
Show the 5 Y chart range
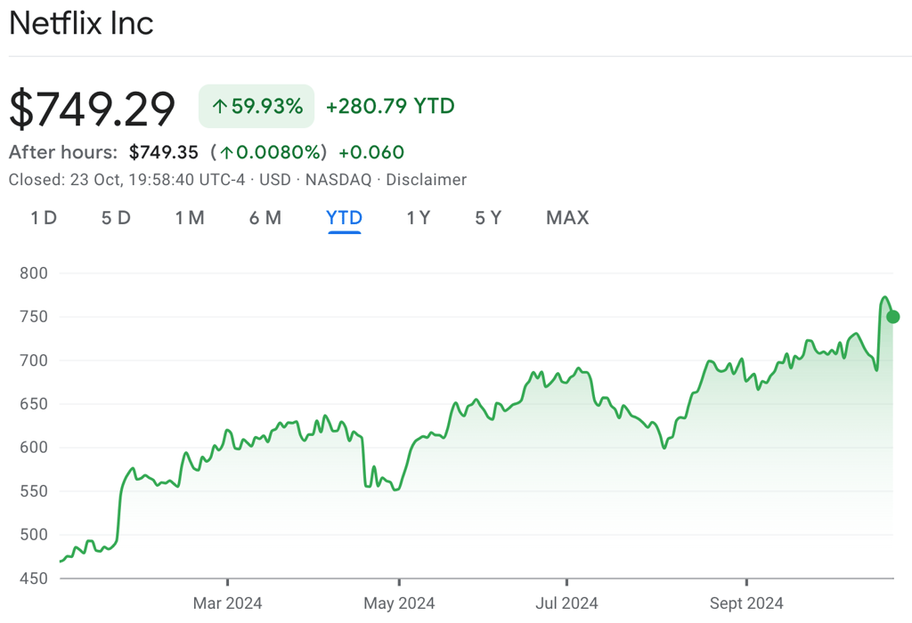488,218
